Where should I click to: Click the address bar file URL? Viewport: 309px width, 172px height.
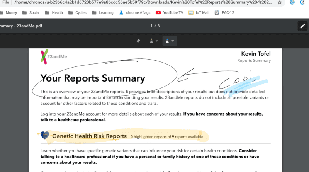point(143,2)
